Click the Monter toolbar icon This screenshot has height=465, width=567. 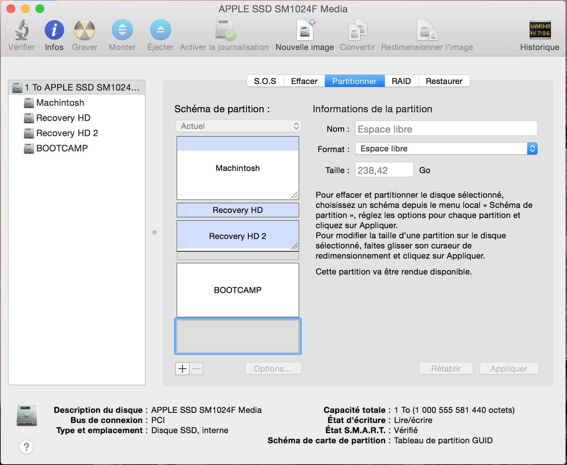(122, 30)
